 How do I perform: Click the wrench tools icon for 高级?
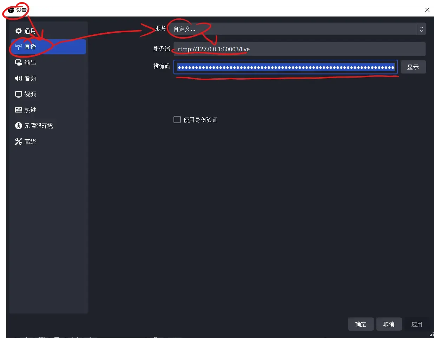(19, 141)
